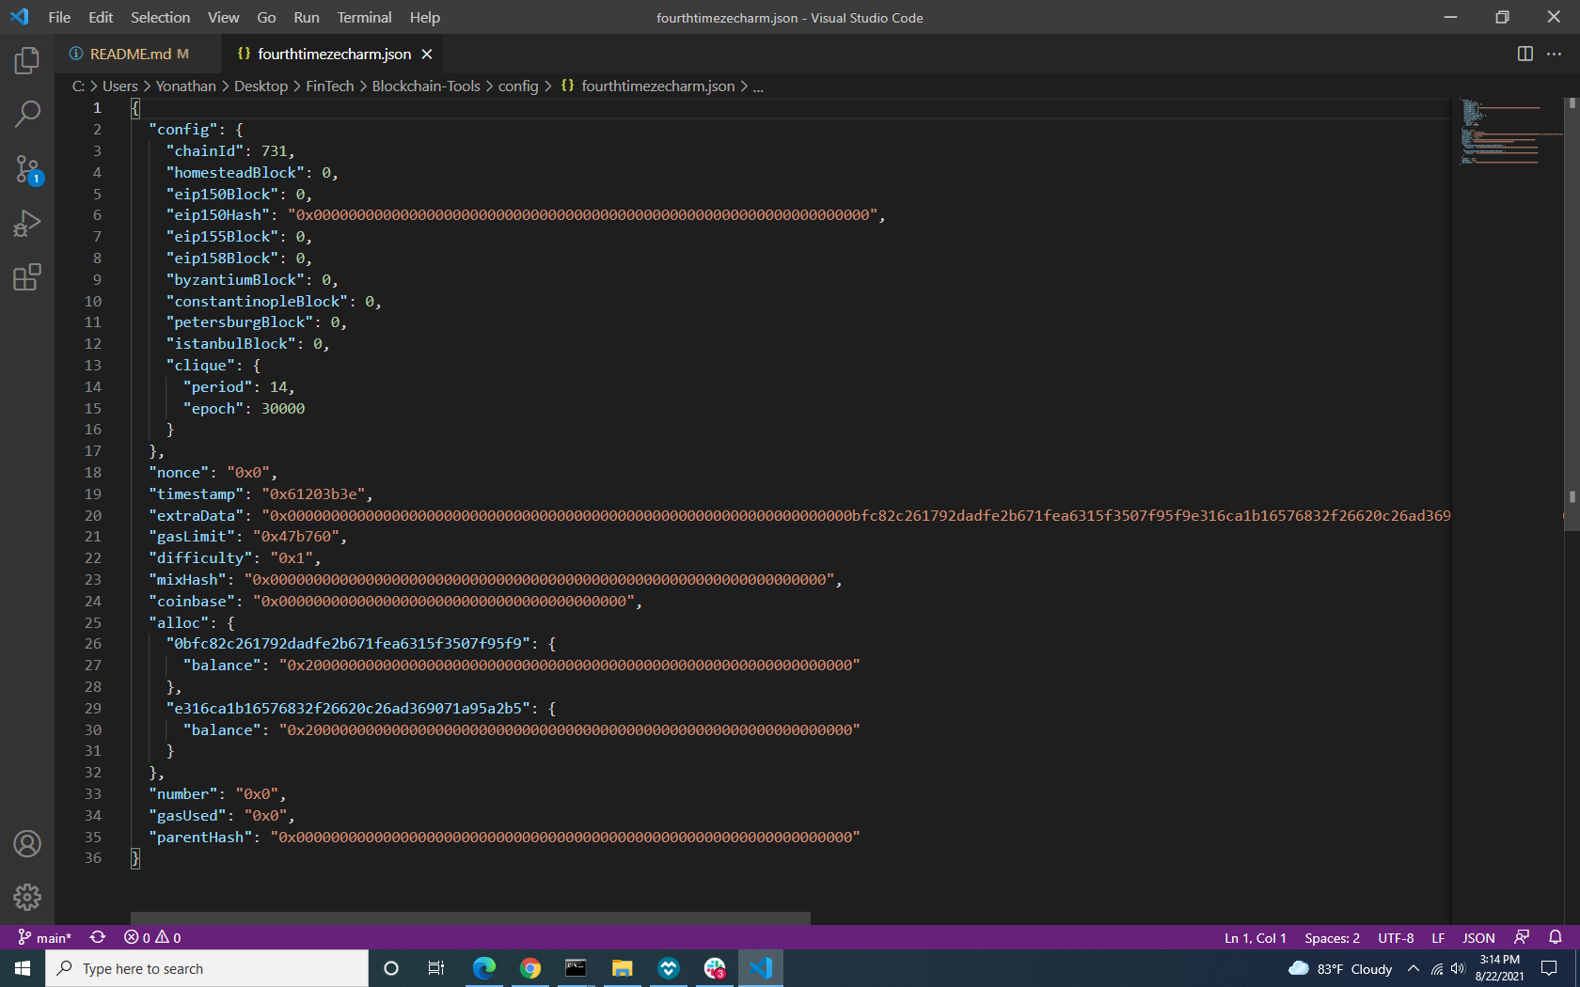This screenshot has height=987, width=1580.
Task: Open the Search view in activity bar
Action: click(x=27, y=115)
